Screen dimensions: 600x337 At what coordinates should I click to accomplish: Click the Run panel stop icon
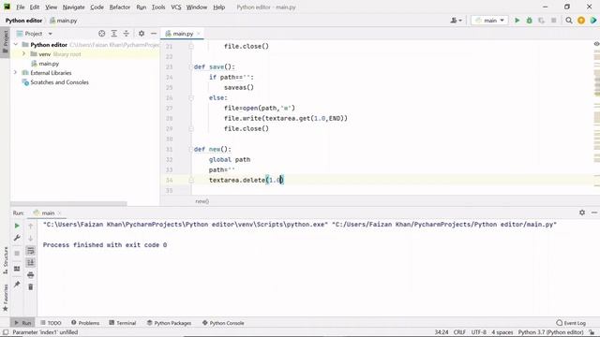[17, 254]
